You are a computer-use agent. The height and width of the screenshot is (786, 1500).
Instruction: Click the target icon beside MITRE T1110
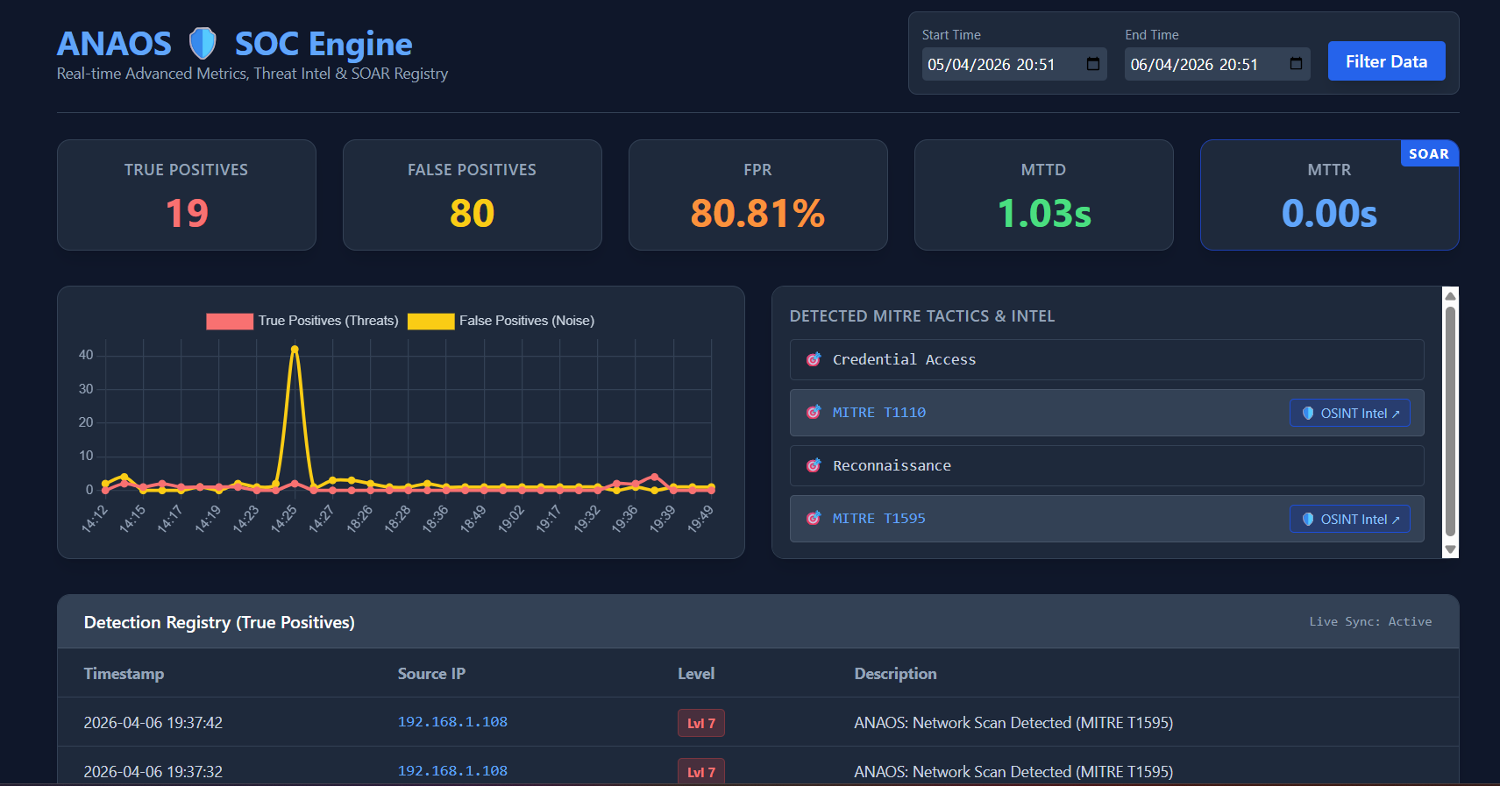814,412
